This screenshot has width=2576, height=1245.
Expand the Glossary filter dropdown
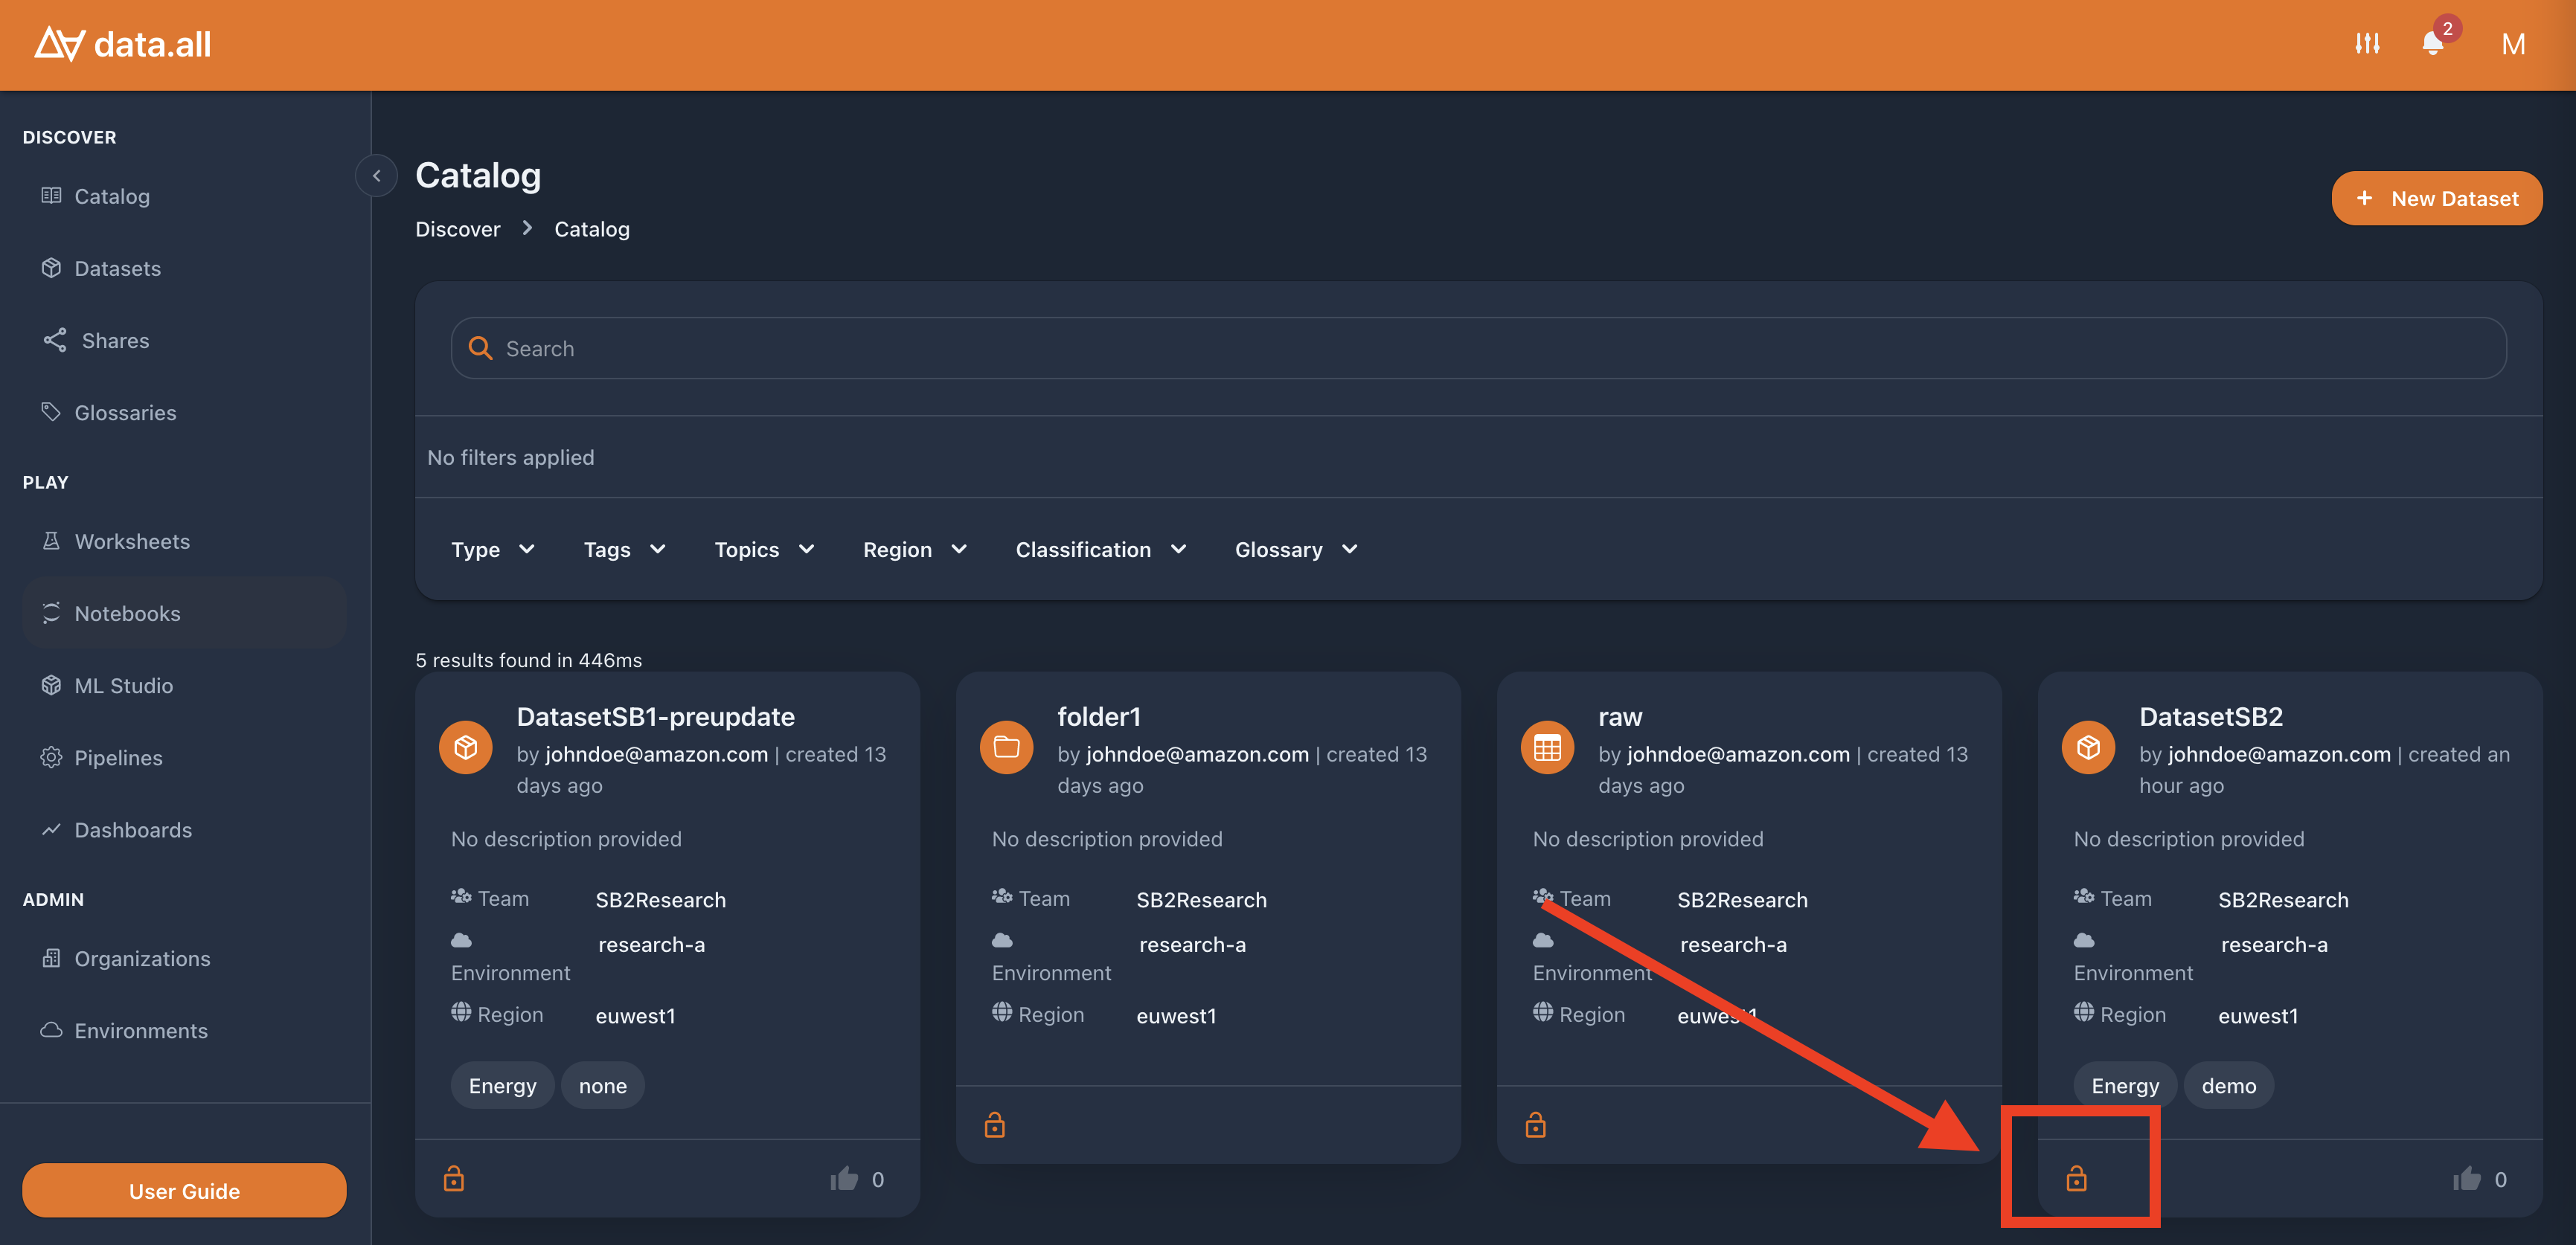tap(1296, 550)
